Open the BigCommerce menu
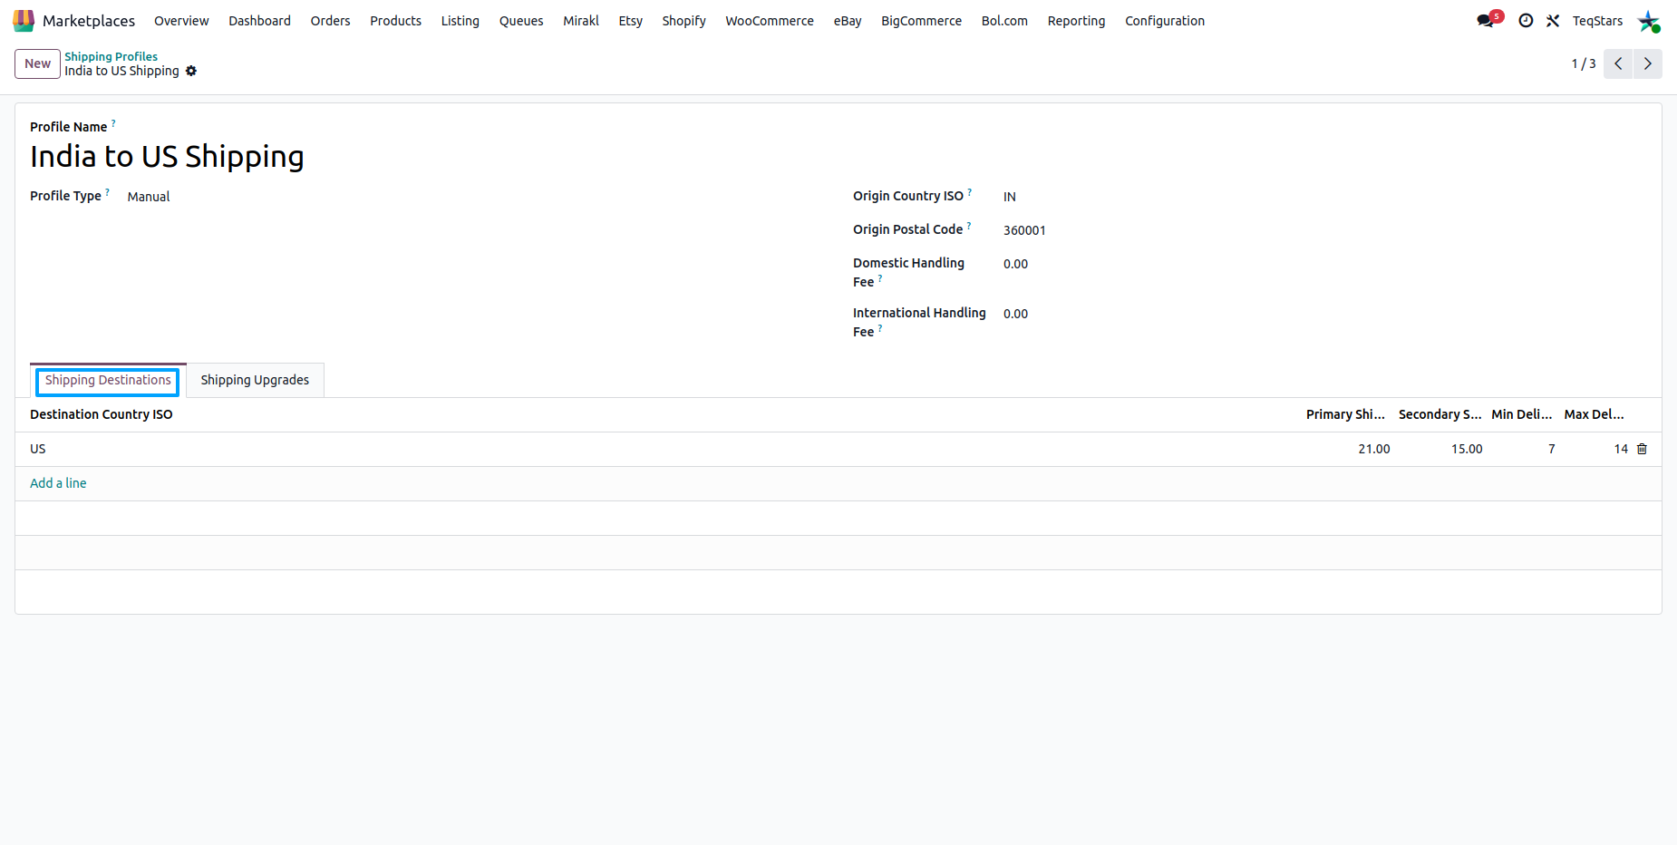 [921, 21]
